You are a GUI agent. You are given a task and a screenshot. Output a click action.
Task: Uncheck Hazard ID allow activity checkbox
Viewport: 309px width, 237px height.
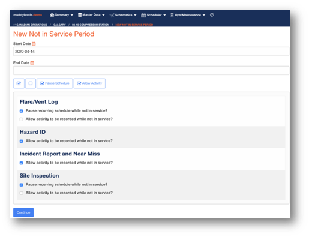22,141
